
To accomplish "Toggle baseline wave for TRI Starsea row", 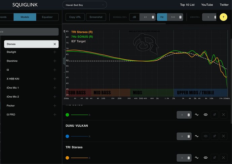I will coord(197,158).
